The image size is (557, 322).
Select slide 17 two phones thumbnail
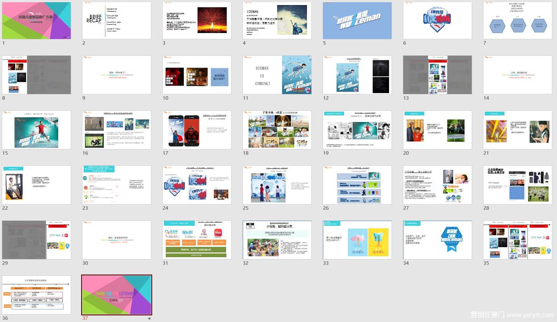pos(197,130)
